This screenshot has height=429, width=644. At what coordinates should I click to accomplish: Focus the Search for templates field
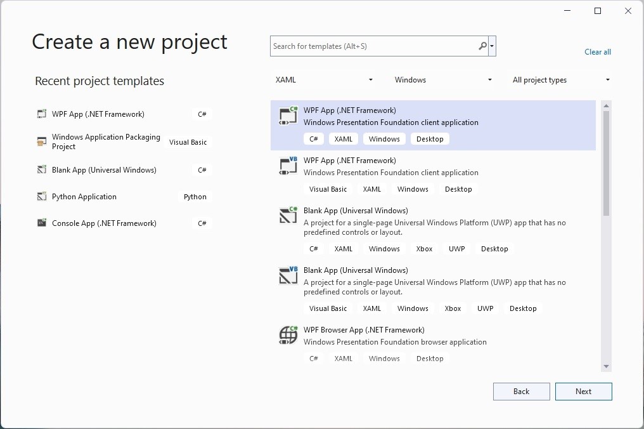coord(374,46)
